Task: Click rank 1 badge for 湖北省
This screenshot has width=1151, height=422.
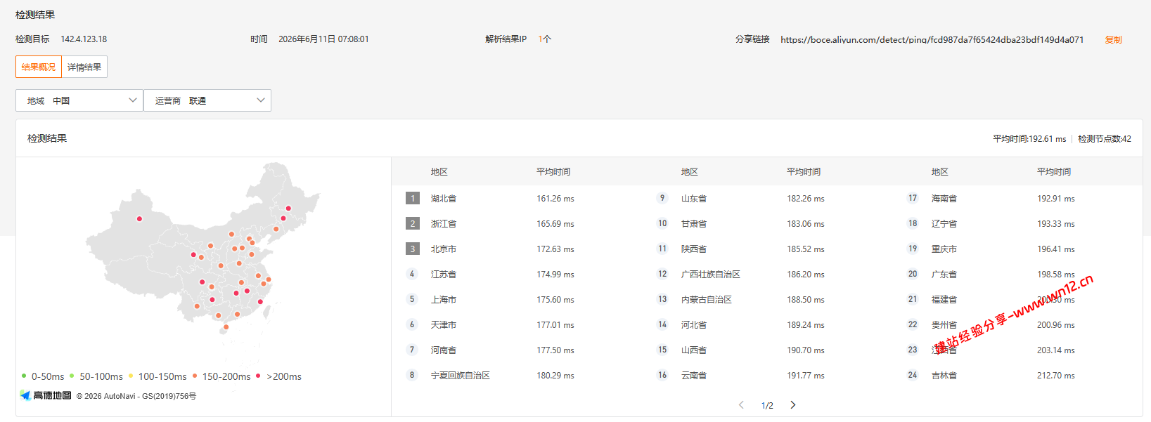Action: [413, 198]
